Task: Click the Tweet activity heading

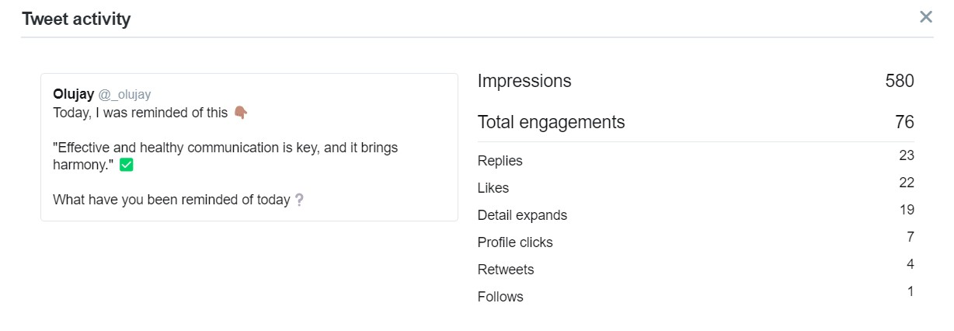Action: [76, 19]
